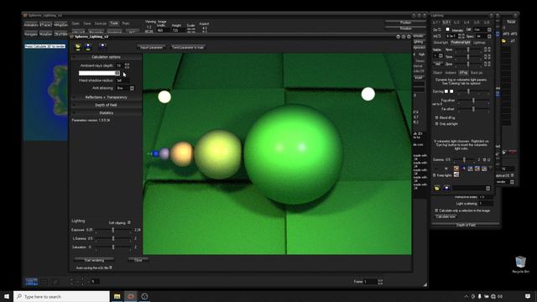Click the first light-tool icon below Gamma

click(x=456, y=169)
